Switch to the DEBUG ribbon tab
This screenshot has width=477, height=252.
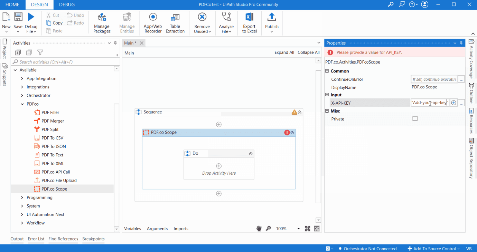click(67, 4)
